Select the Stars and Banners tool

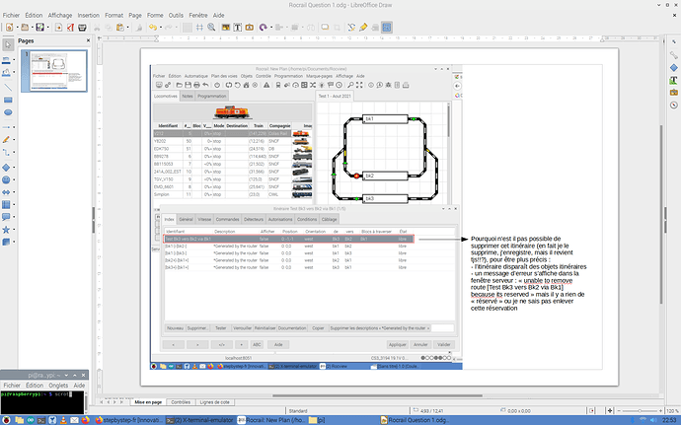(6, 229)
